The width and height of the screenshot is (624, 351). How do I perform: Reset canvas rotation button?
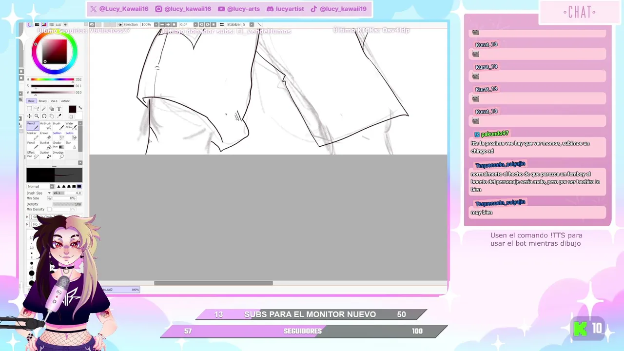coord(214,24)
